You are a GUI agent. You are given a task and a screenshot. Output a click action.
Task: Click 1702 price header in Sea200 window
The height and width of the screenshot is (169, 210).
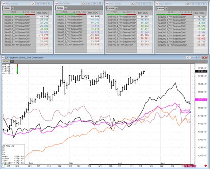point(171,12)
